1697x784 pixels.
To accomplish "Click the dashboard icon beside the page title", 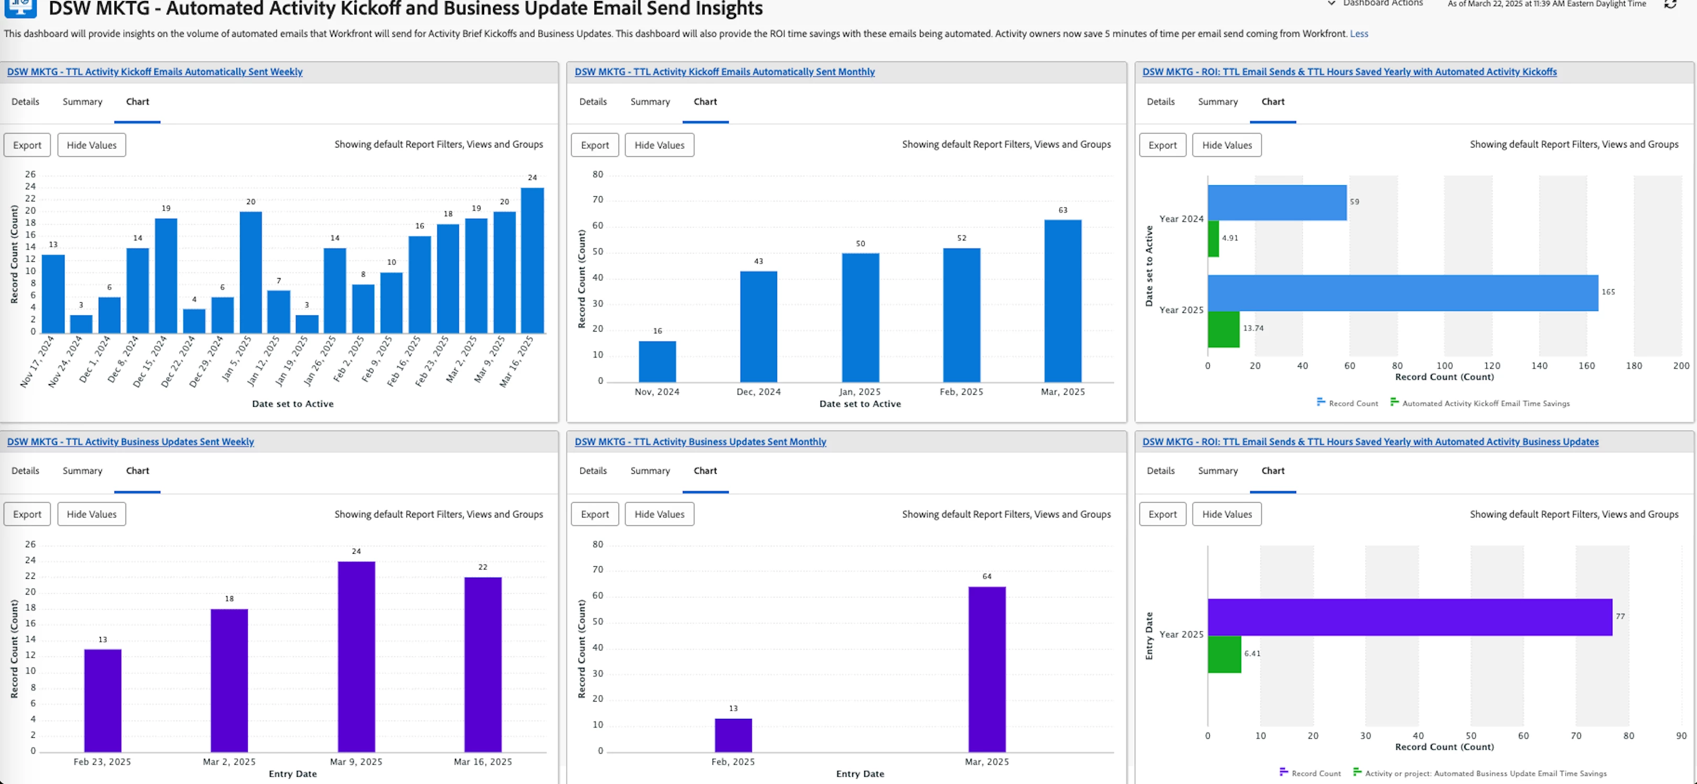I will point(20,7).
